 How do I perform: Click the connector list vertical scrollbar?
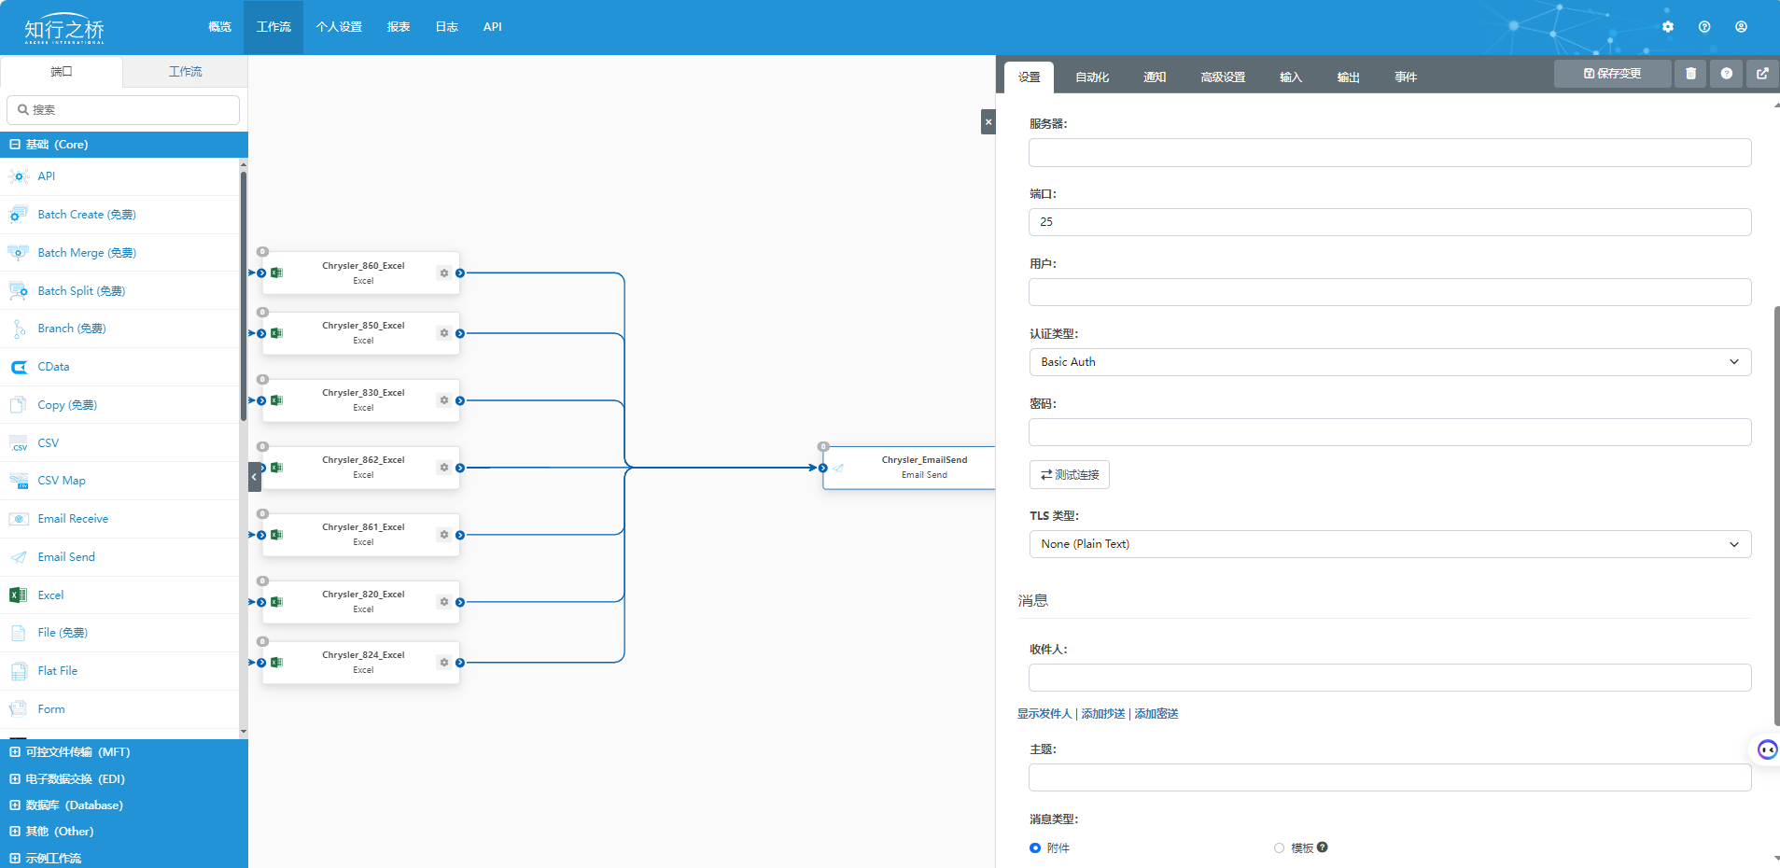244,299
